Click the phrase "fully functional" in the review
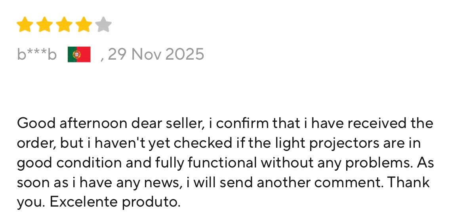 [206, 163]
